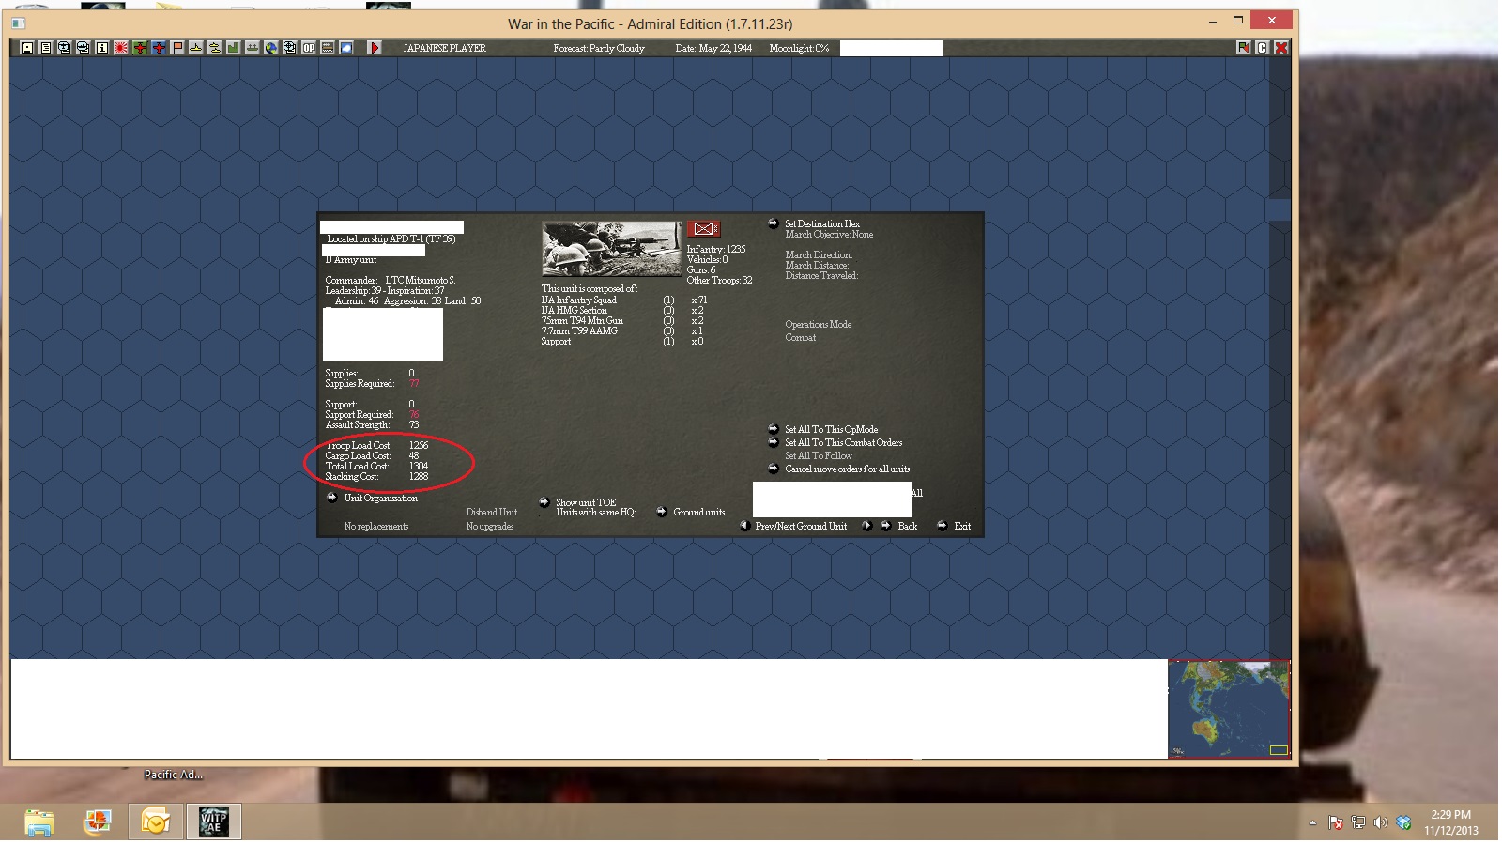Click the Japanese rising sun flag icon
The height and width of the screenshot is (845, 1502).
(121, 48)
